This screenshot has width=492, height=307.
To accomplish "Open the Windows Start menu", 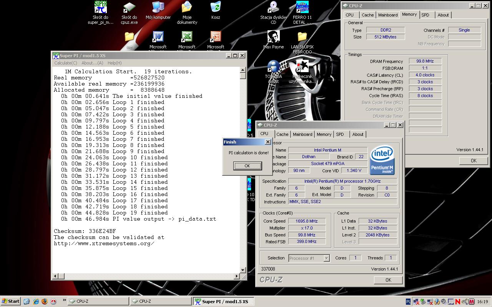I will coord(11,301).
